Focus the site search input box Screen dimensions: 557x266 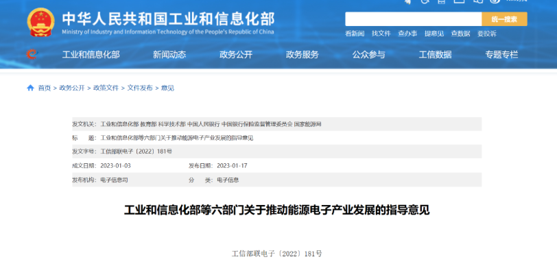tap(414, 19)
